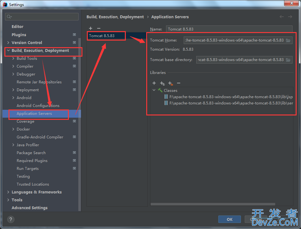Viewport: 301px width, 229px height.
Task: Click the settings search field
Action: tap(42, 17)
